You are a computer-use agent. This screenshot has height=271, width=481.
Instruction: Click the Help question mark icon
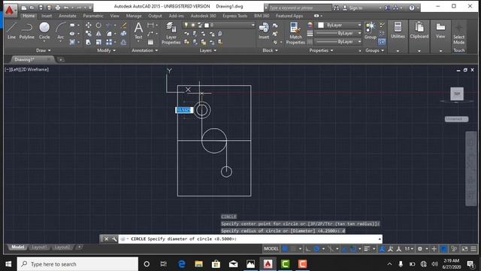click(412, 8)
